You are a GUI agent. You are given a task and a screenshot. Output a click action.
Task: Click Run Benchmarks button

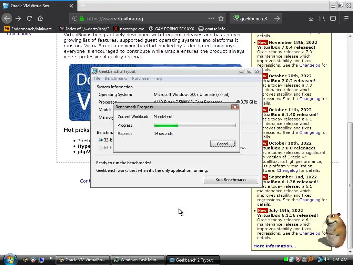[231, 179]
